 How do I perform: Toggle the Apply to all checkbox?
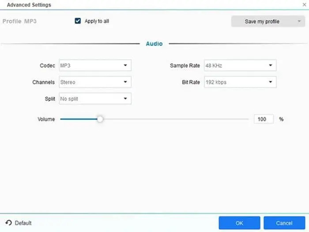pyautogui.click(x=78, y=21)
